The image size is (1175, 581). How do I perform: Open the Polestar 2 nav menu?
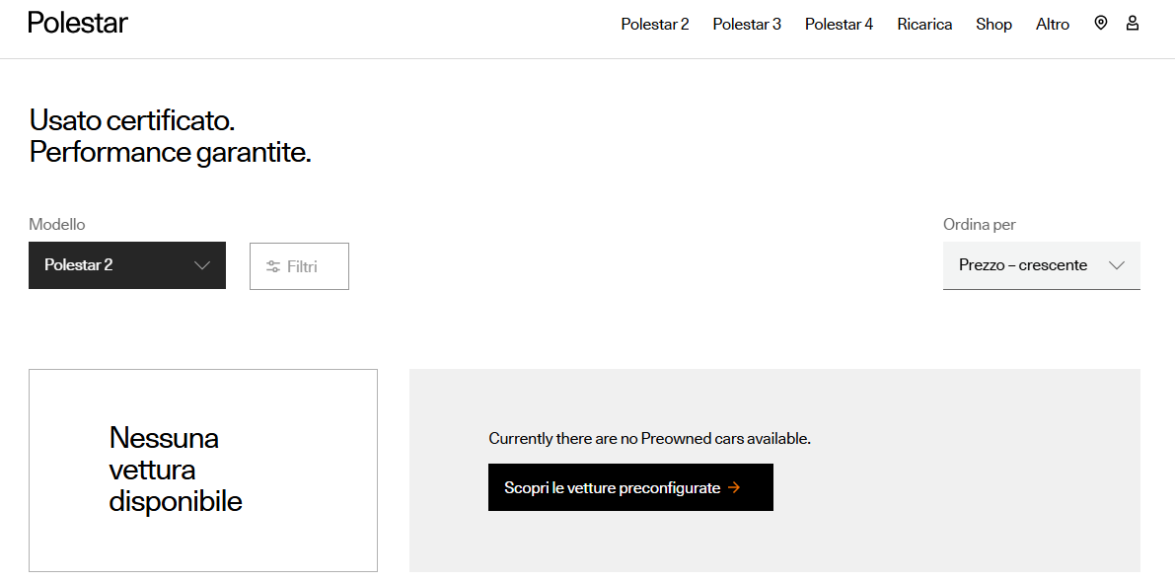[655, 24]
